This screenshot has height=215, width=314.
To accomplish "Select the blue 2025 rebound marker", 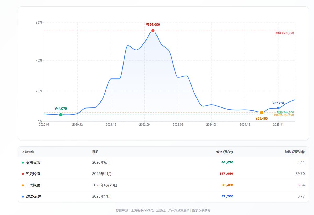I will click(278, 107).
